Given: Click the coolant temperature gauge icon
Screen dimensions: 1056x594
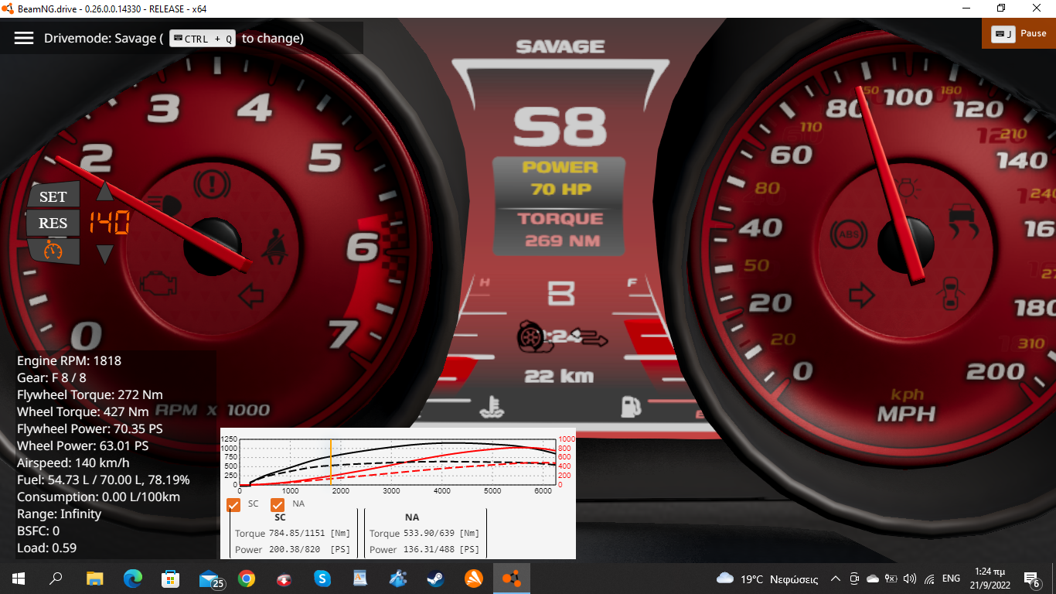Looking at the screenshot, I should [x=491, y=406].
